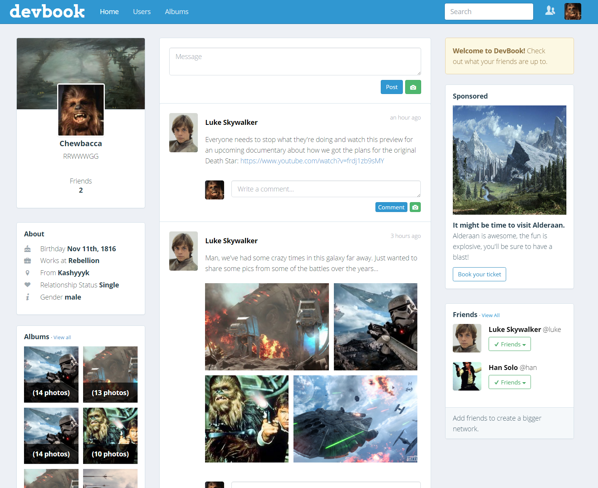The width and height of the screenshot is (598, 488).
Task: Open the 10 photos album
Action: pyautogui.click(x=110, y=436)
